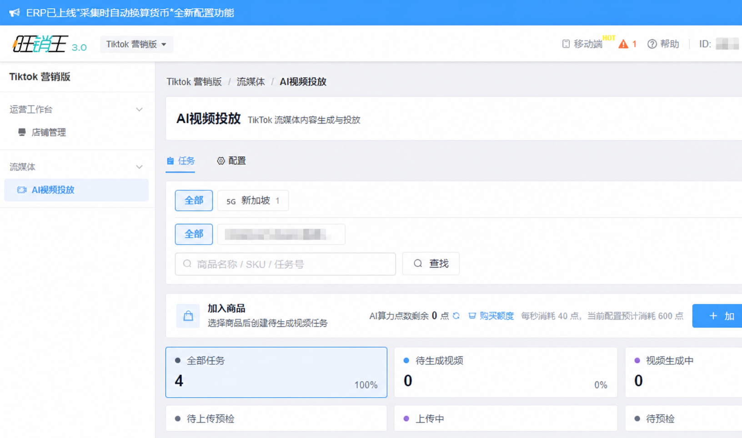Select the 待上传预检 status card
Viewport: 742px width, 438px height.
tap(276, 418)
